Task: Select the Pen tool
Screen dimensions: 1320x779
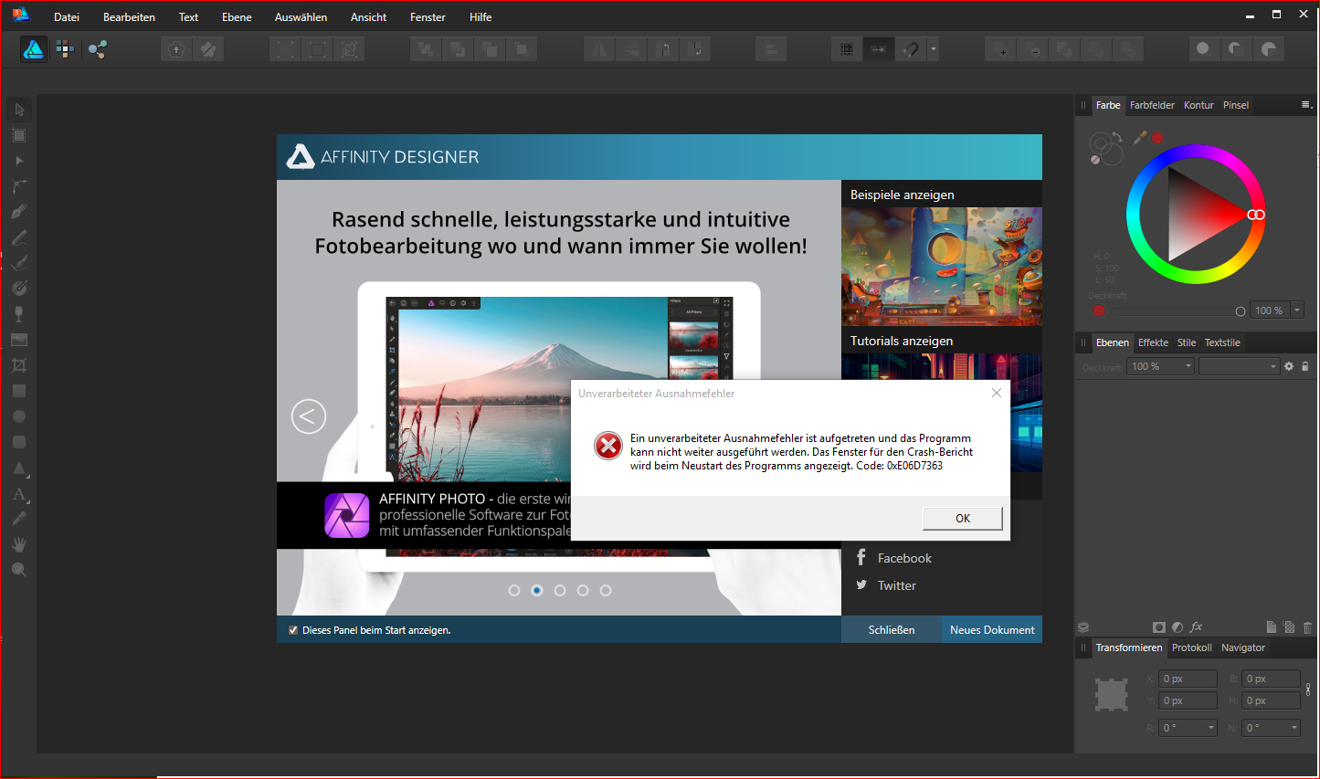Action: (19, 212)
